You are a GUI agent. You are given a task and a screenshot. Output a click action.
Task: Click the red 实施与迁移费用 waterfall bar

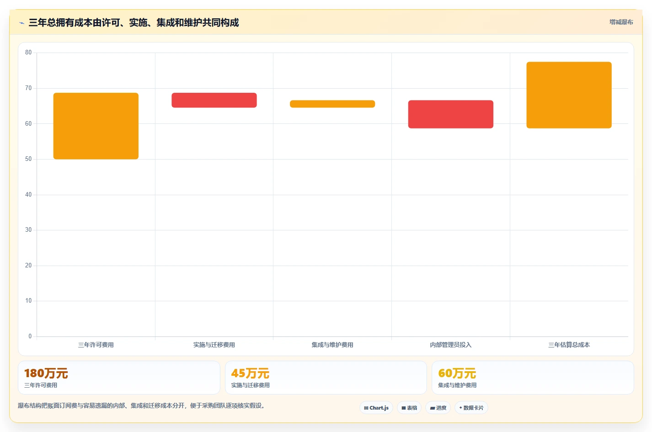[x=214, y=100]
